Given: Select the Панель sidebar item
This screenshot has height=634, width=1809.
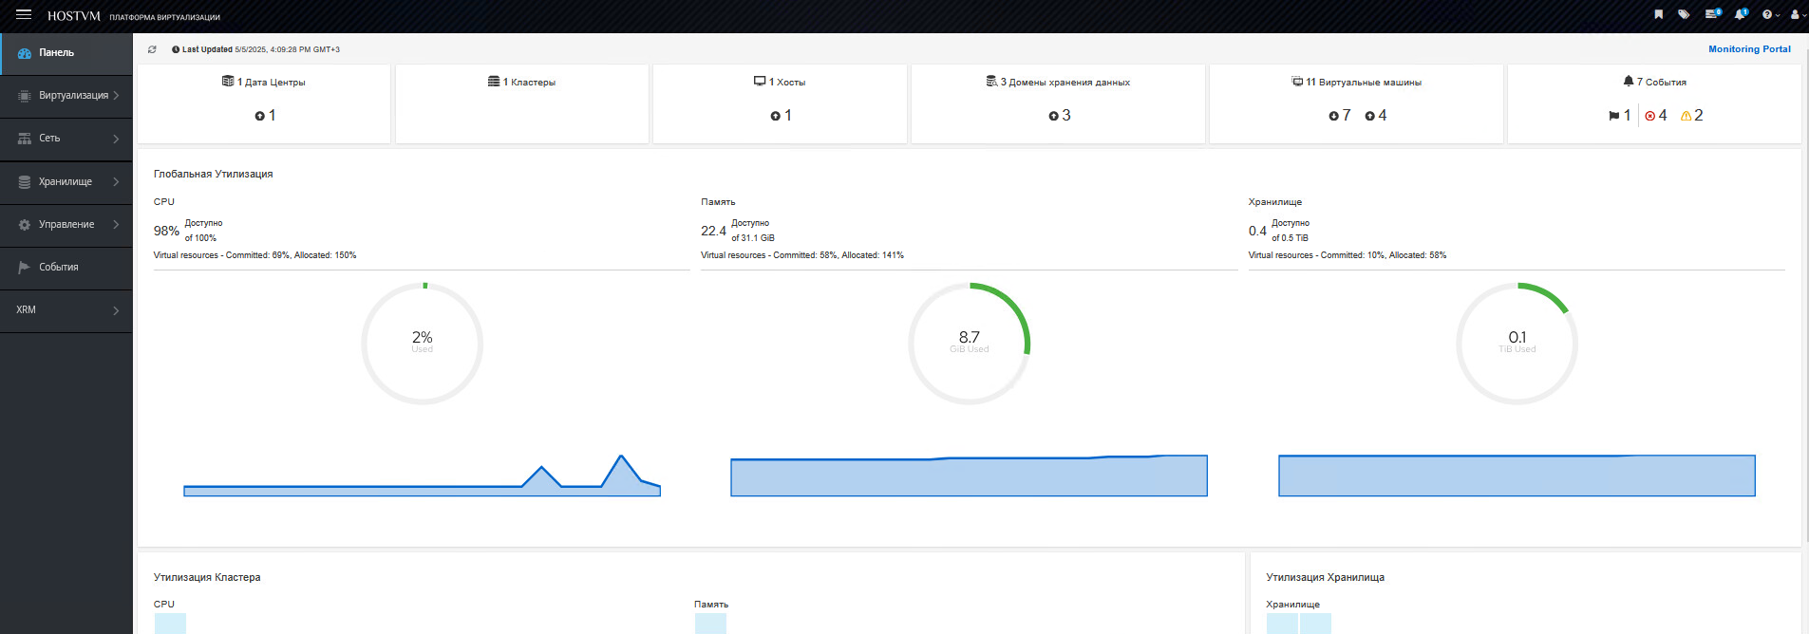Looking at the screenshot, I should tap(66, 53).
